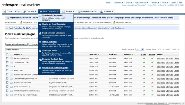Click envelope icon in X Mas Offer row
This screenshot has width=185, height=105.
(x=11, y=71)
